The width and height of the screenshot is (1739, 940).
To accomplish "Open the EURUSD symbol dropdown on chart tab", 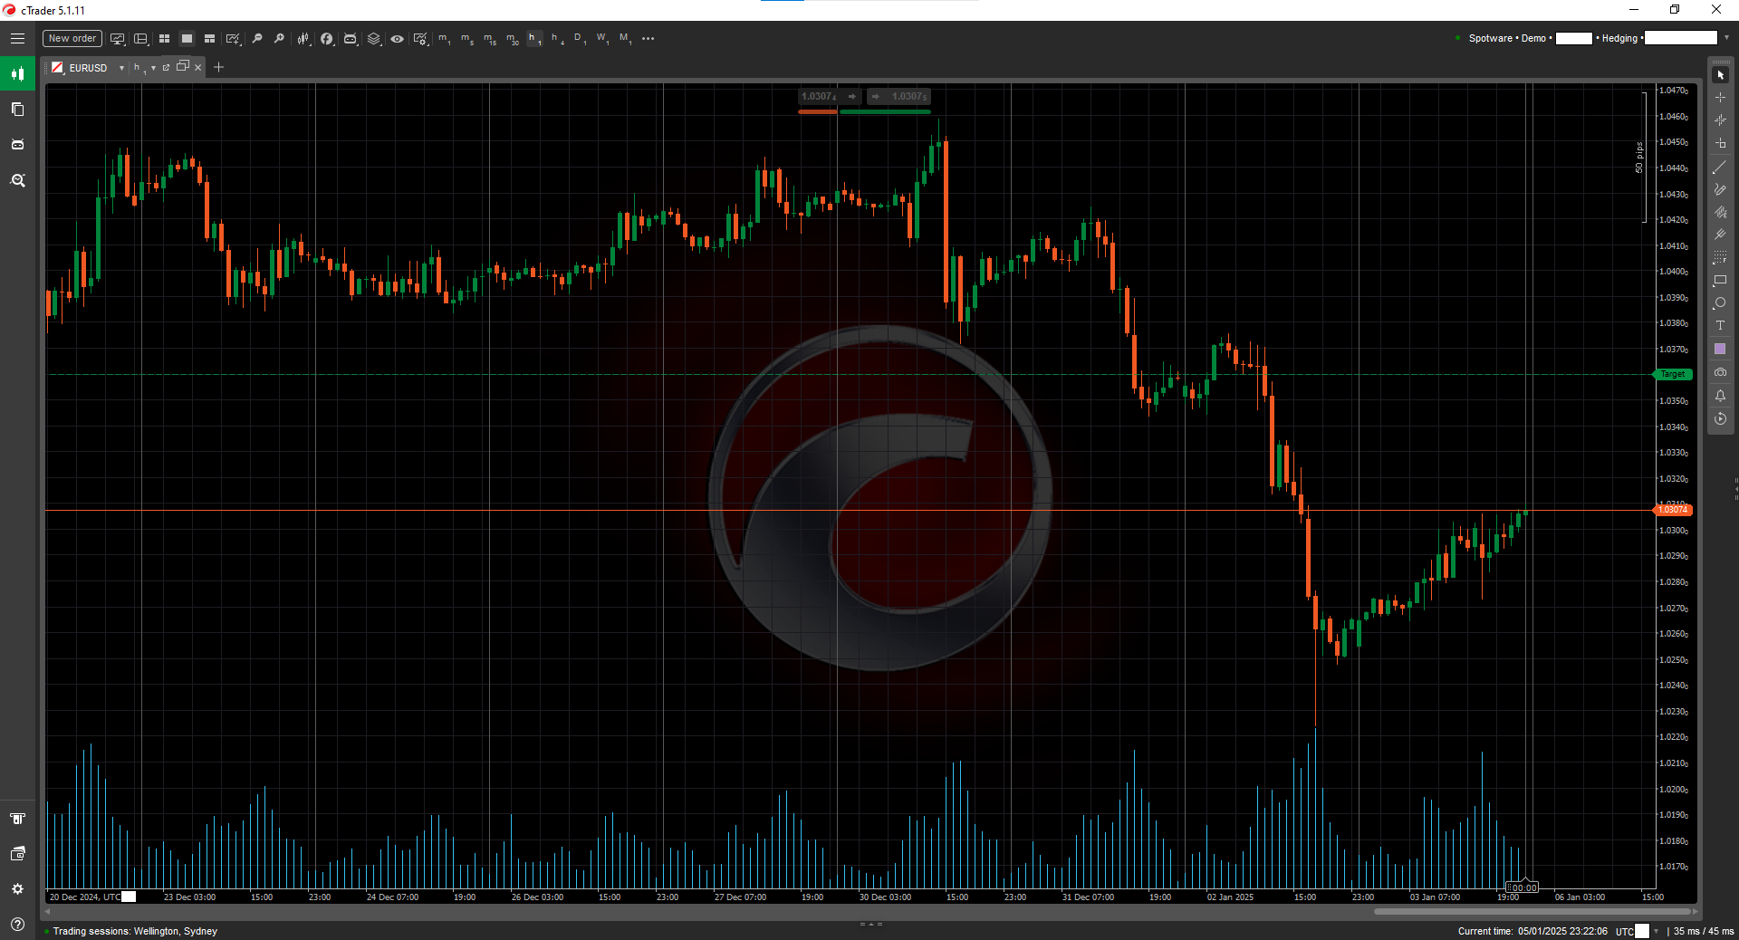I will [121, 68].
